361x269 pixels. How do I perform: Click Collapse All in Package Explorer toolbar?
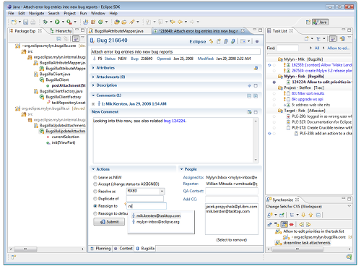58,38
